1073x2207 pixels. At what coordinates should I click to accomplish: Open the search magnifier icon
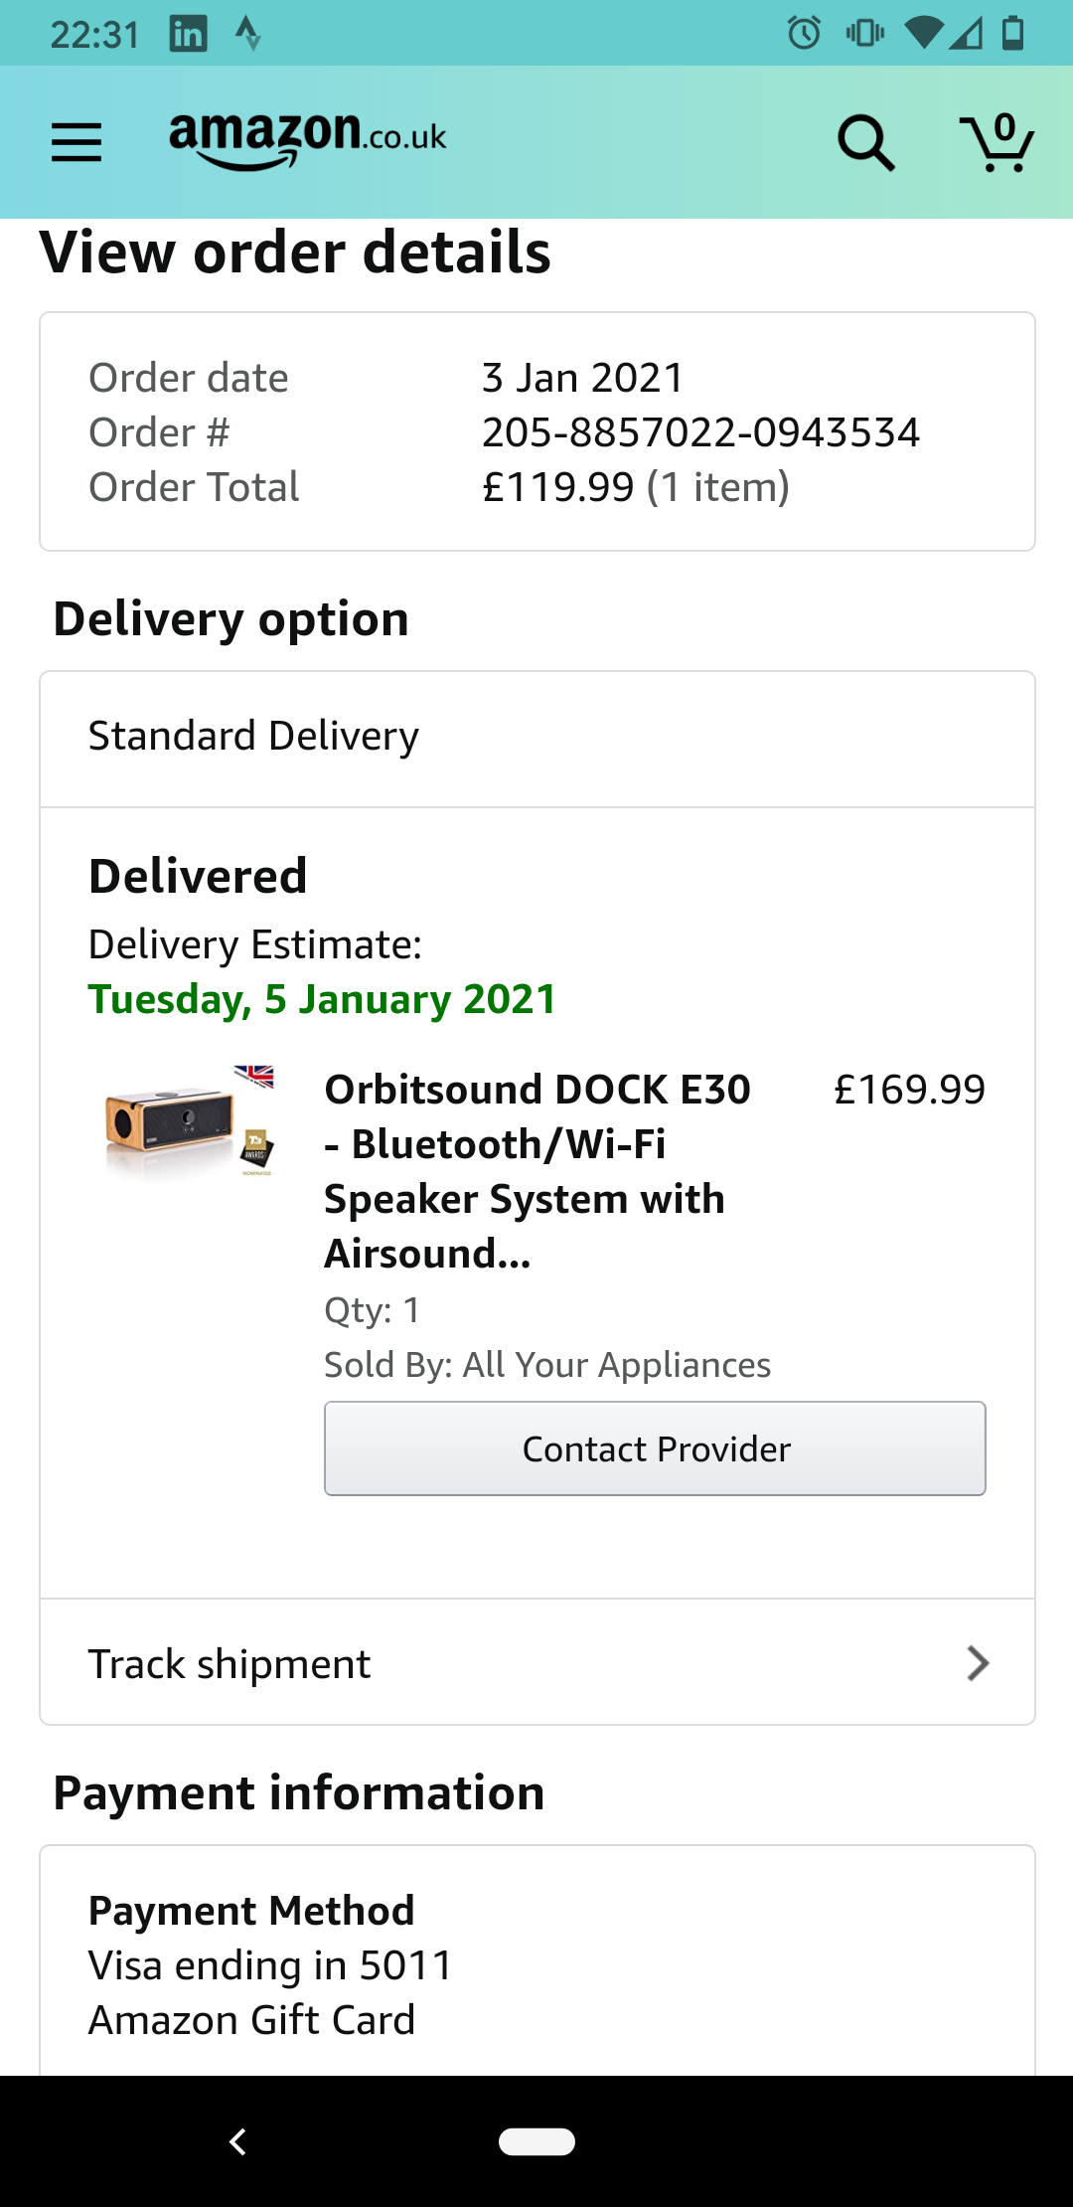point(866,143)
